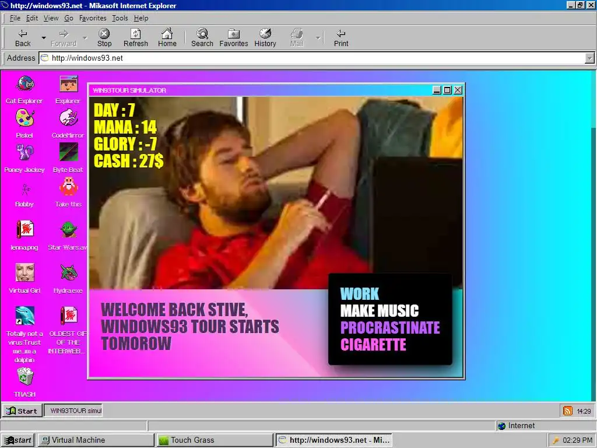Click the Forward toolbar button
597x448 pixels.
(64, 38)
